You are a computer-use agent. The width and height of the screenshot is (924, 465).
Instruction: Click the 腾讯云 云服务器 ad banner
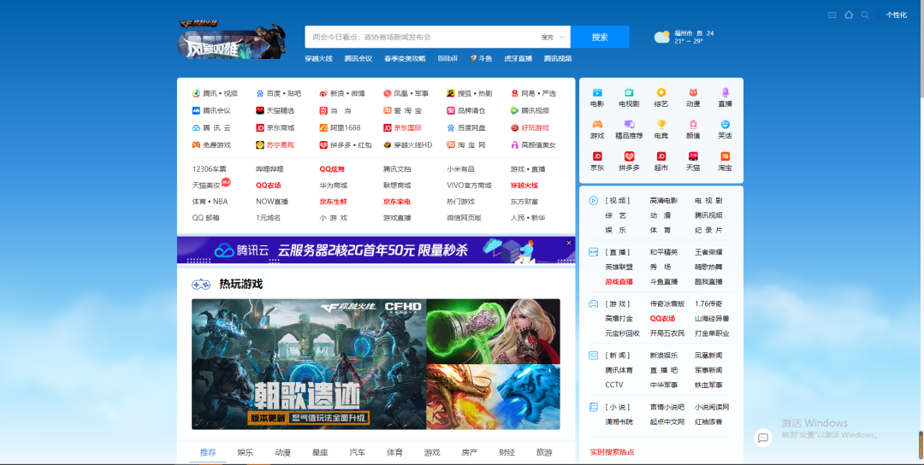tap(376, 250)
